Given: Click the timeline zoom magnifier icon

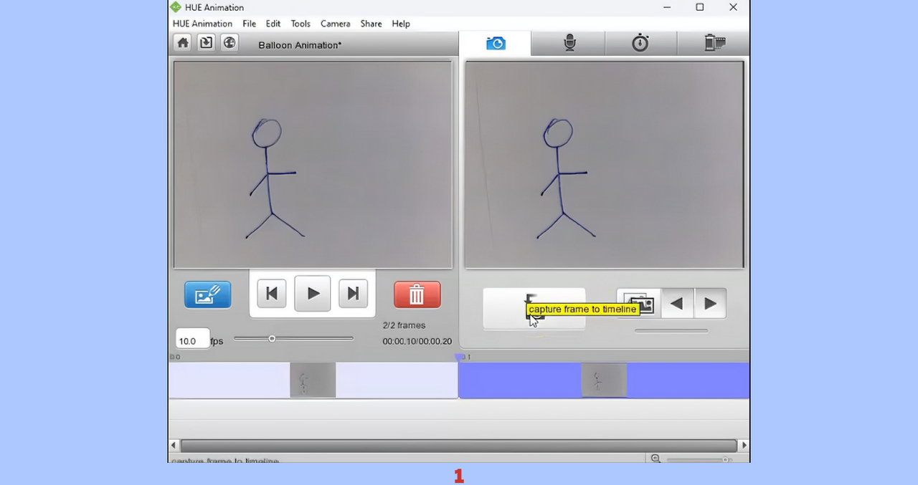Looking at the screenshot, I should (656, 458).
